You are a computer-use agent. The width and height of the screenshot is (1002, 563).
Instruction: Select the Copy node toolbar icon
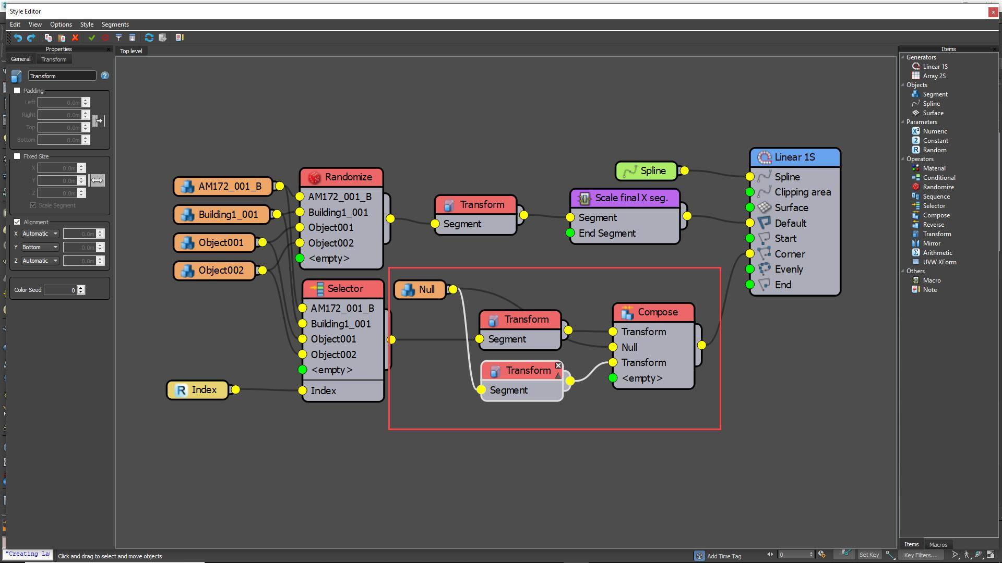click(x=48, y=38)
